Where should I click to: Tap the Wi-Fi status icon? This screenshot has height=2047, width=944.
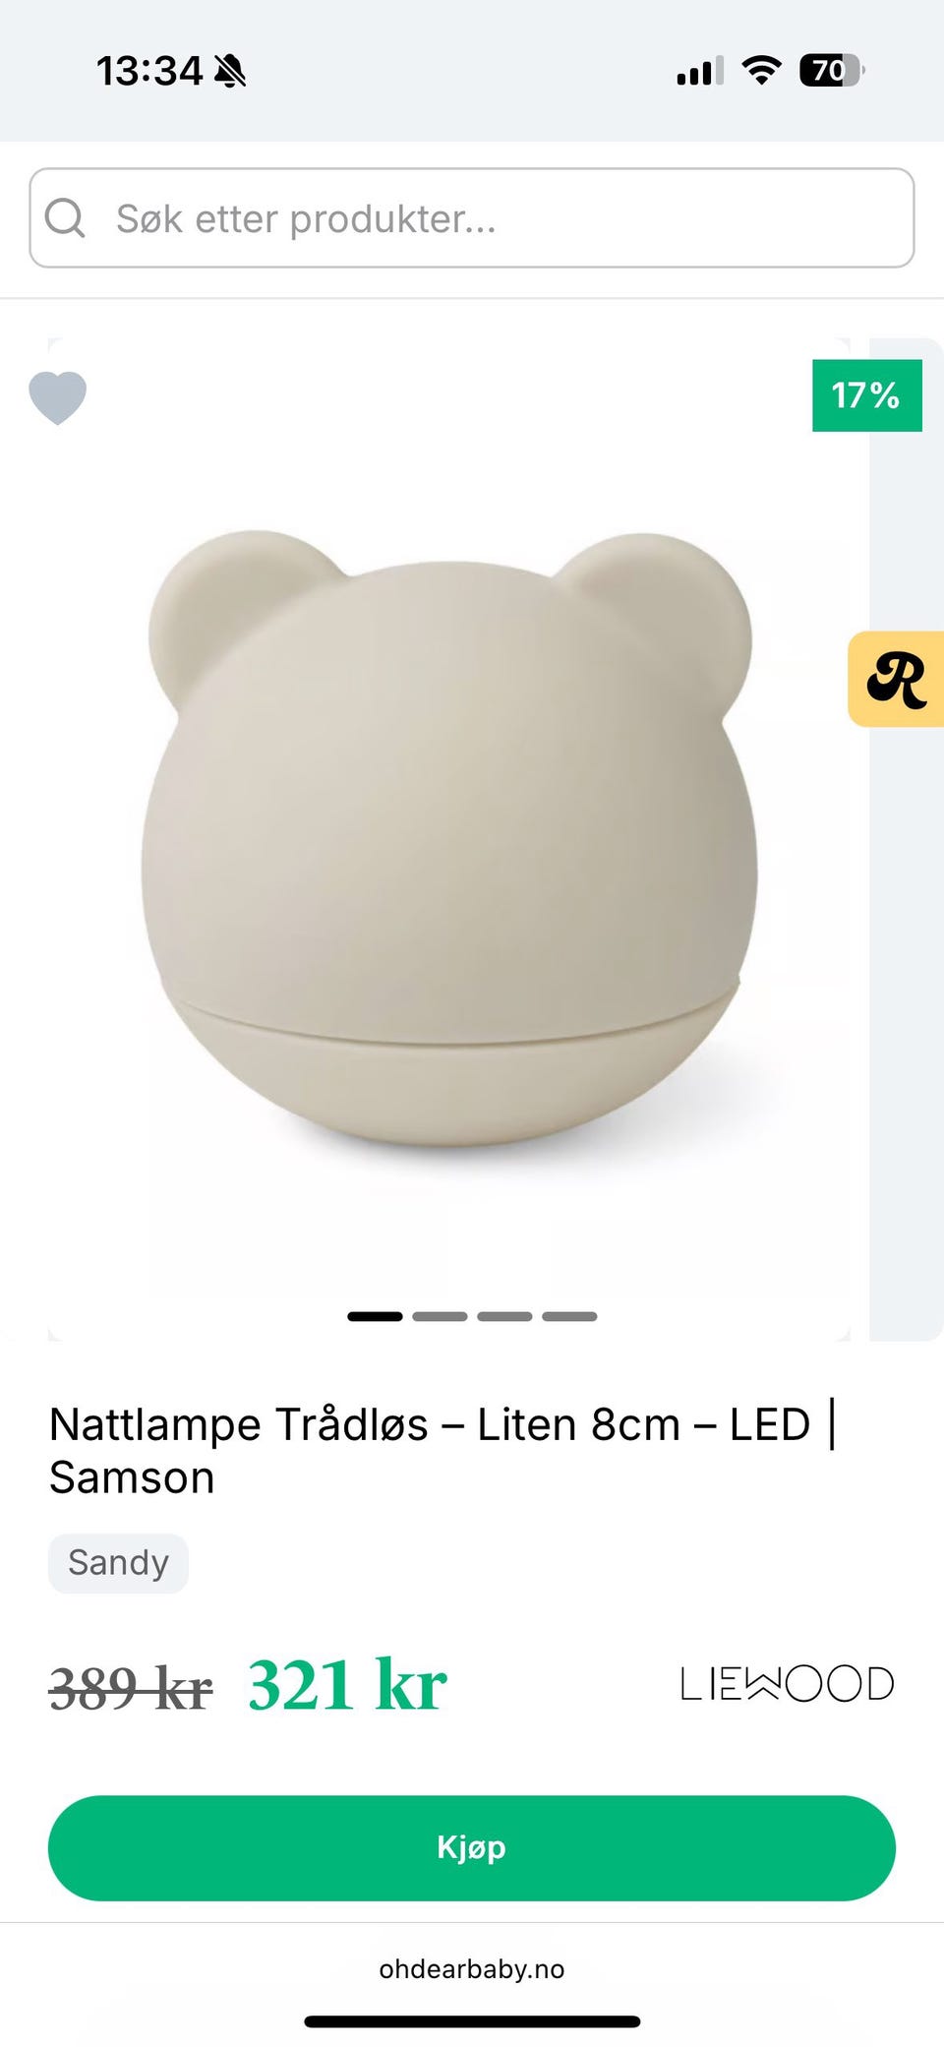click(x=761, y=70)
